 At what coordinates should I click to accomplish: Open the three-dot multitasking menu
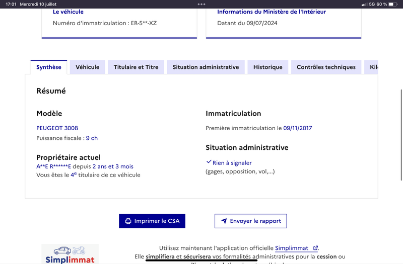[201, 4]
